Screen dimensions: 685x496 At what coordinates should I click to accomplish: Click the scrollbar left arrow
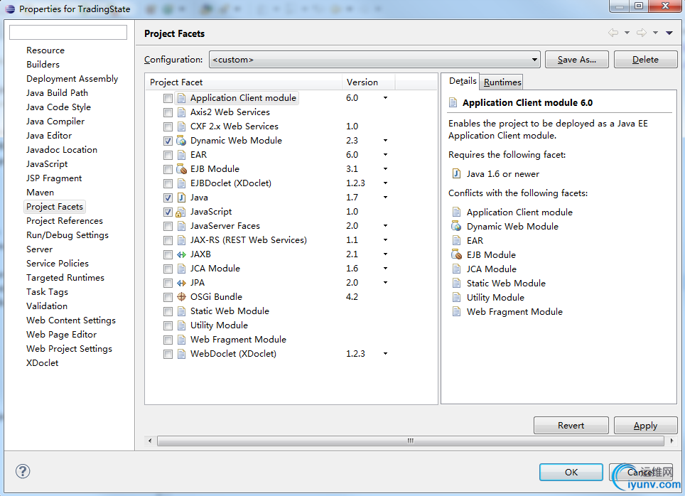[150, 441]
